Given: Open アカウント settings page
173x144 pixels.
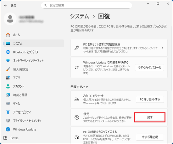Looking at the screenshot, I should [34, 86].
